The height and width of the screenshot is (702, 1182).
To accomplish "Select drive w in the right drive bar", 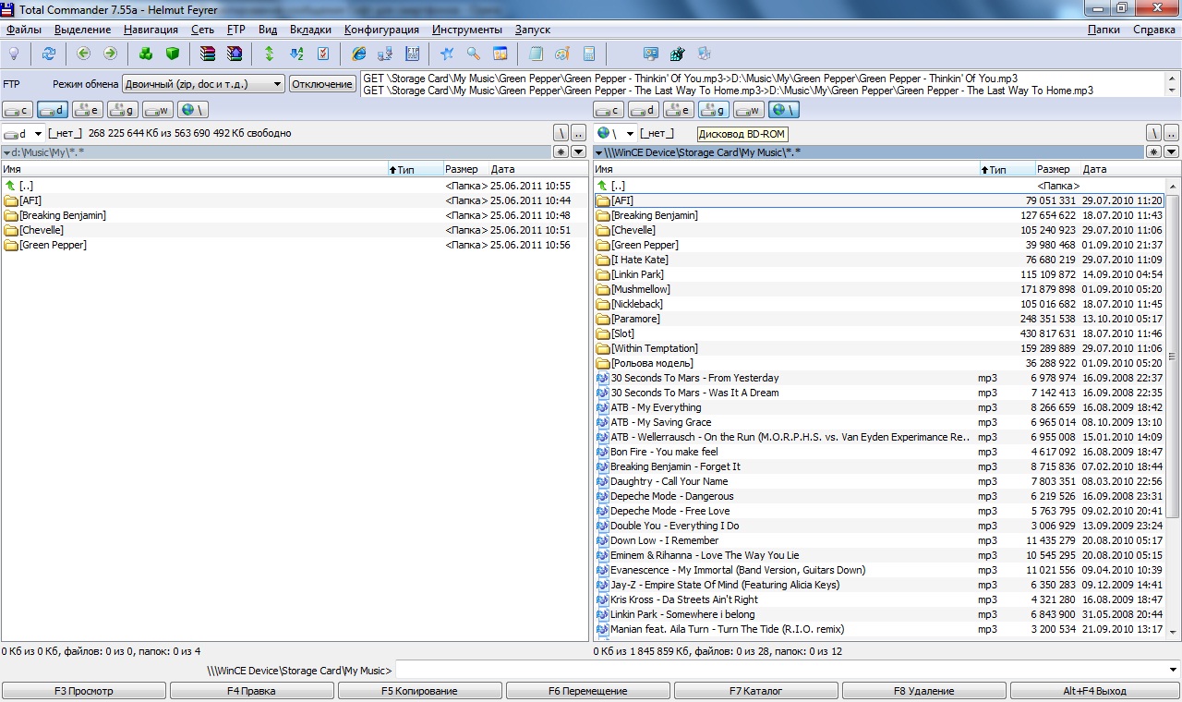I will tap(749, 110).
